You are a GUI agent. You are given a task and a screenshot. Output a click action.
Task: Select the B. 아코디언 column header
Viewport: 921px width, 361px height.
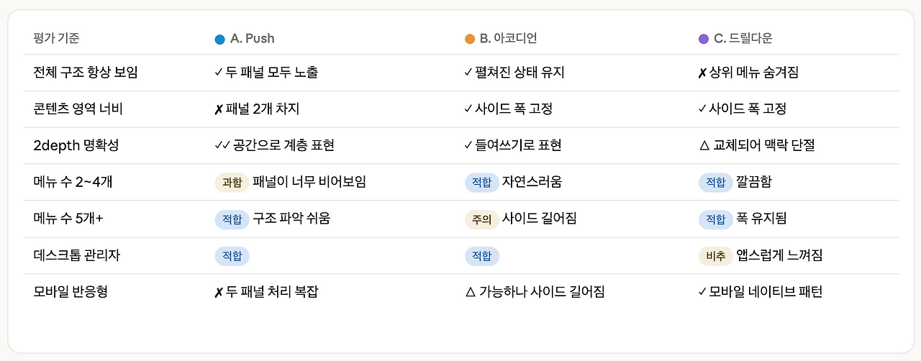(x=501, y=39)
